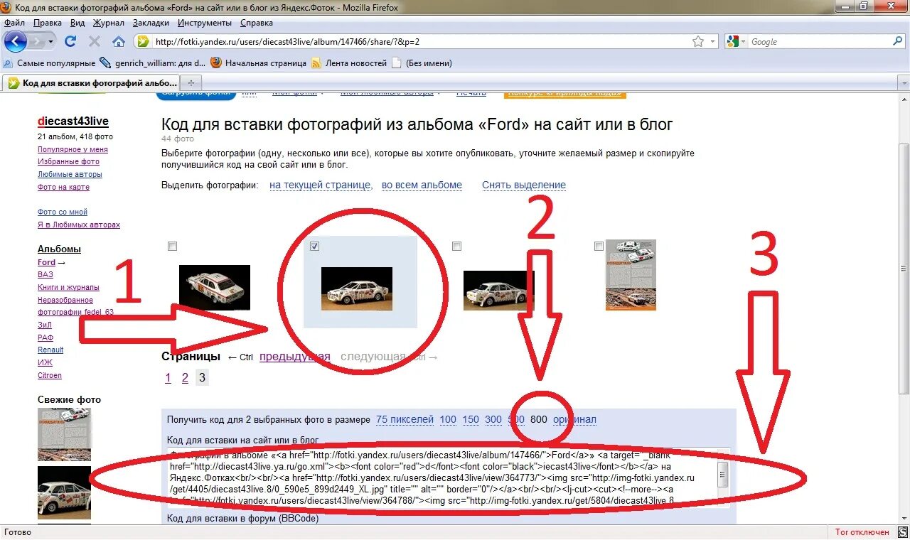Click 'Tor отключен' status bar entry
Viewport: 910px width, 540px height.
862,532
